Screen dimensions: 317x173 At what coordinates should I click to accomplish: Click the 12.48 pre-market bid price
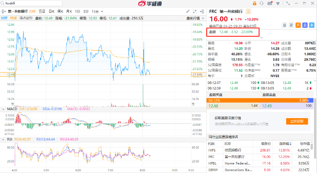coord(213,106)
